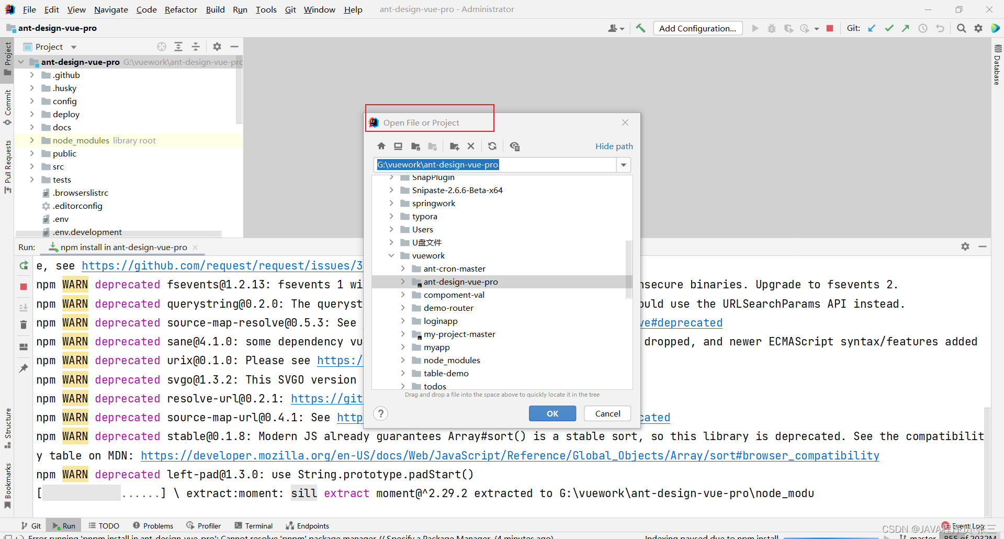Click Git Push arrow icon
The height and width of the screenshot is (539, 1004).
click(x=906, y=28)
